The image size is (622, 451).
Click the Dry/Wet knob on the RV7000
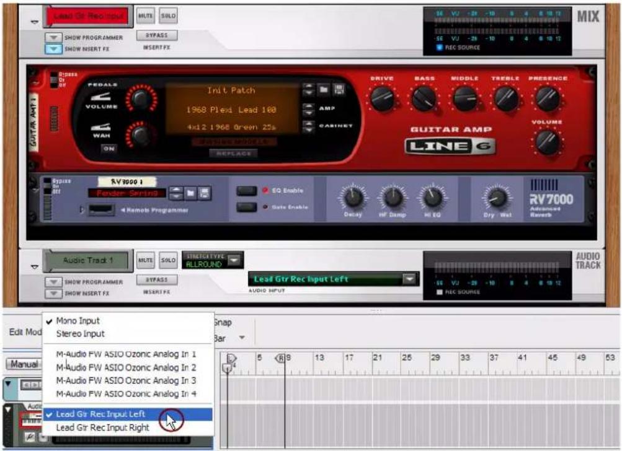[x=497, y=198]
